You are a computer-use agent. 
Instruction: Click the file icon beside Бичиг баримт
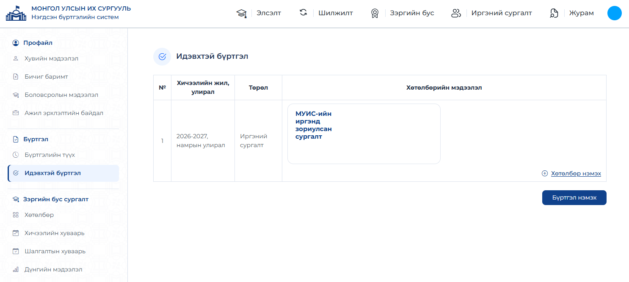tap(16, 77)
